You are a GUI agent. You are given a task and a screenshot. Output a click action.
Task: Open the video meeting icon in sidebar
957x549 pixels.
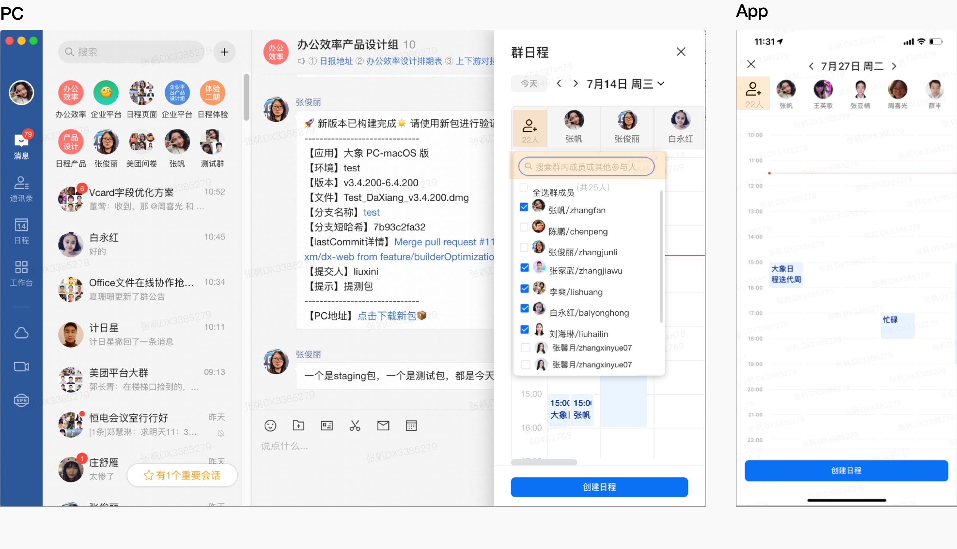pyautogui.click(x=21, y=367)
